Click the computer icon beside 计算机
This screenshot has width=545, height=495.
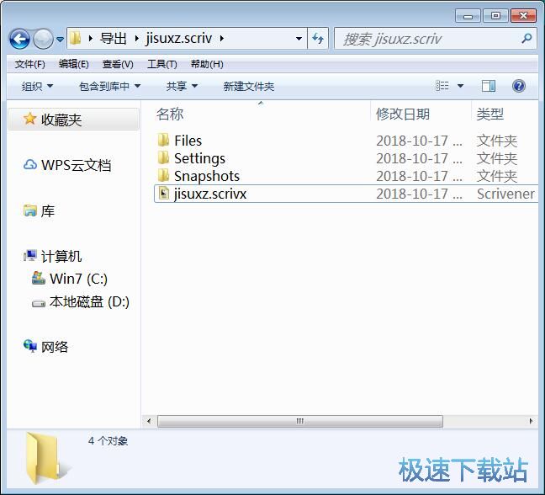[30, 256]
